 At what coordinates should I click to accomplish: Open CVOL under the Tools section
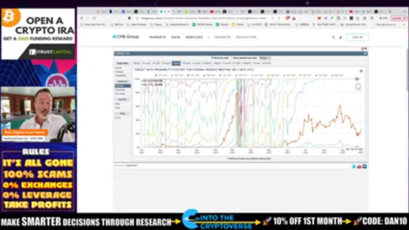click(x=118, y=118)
